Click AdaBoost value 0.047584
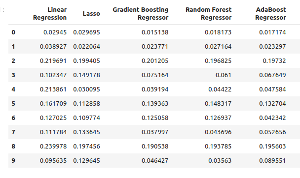 pos(272,89)
